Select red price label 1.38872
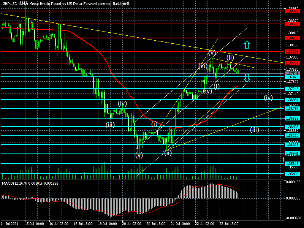The width and height of the screenshot is (304, 228). [292, 11]
